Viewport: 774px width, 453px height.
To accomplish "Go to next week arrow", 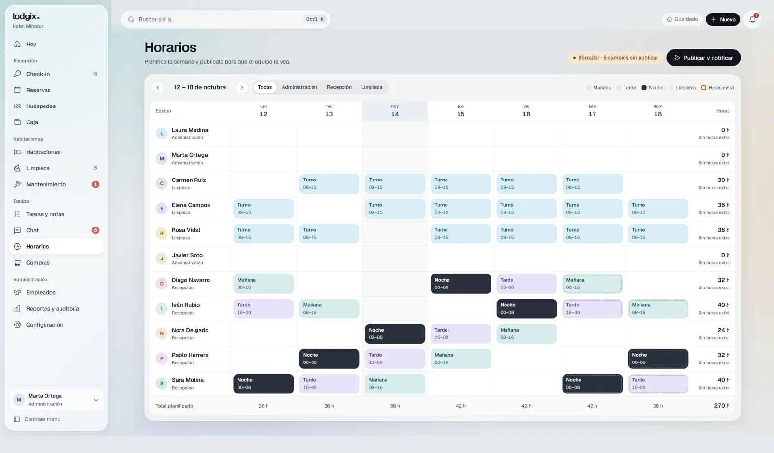I will (242, 88).
